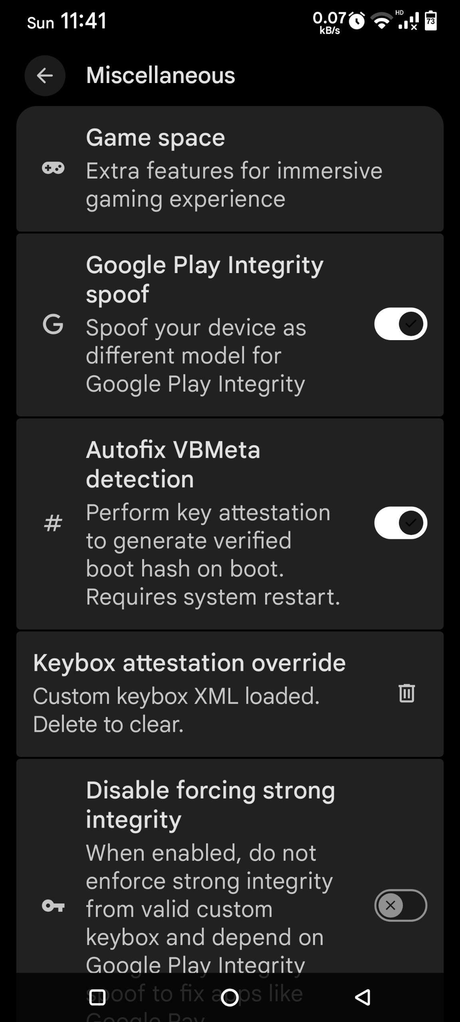Screen dimensions: 460x1022
Task: Delete the custom keybox XML
Action: (x=406, y=693)
